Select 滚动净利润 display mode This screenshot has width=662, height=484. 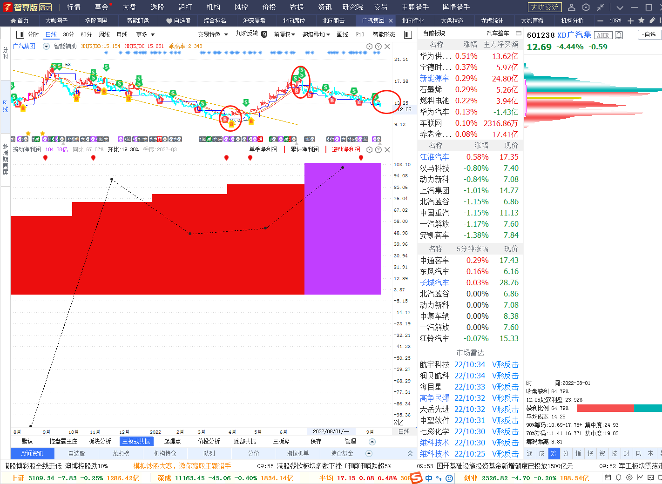346,149
